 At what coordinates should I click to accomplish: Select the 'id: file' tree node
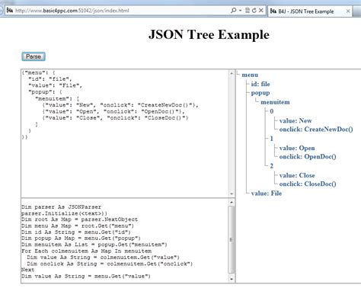[260, 84]
